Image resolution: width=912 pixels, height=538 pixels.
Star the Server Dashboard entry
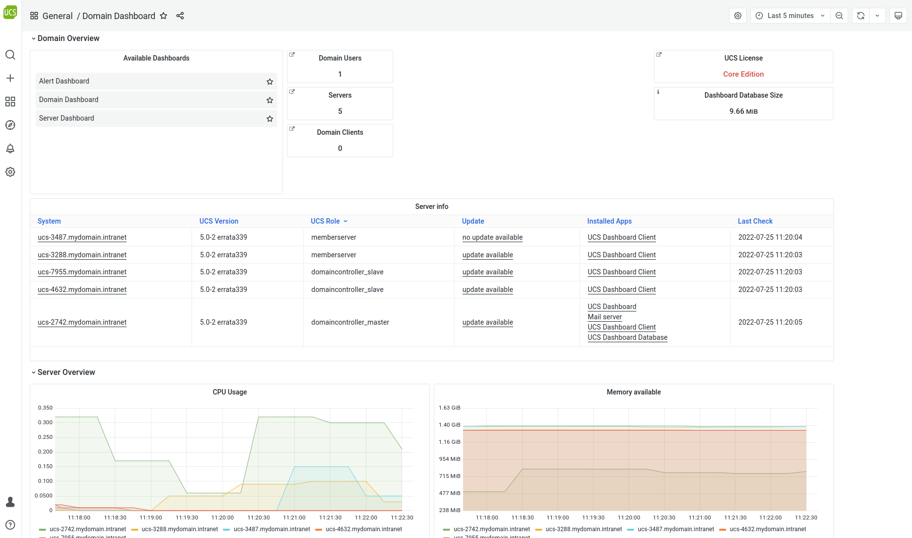click(270, 119)
